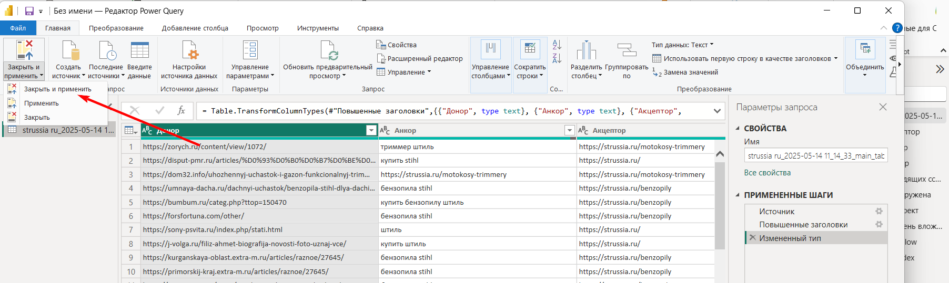This screenshot has height=283, width=949.
Task: Open the Тип данных: Текст dropdown
Action: [x=682, y=45]
